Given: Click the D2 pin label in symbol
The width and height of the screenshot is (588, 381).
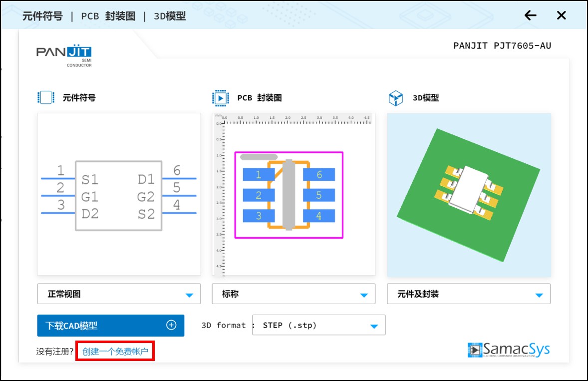Looking at the screenshot, I should click(x=90, y=214).
